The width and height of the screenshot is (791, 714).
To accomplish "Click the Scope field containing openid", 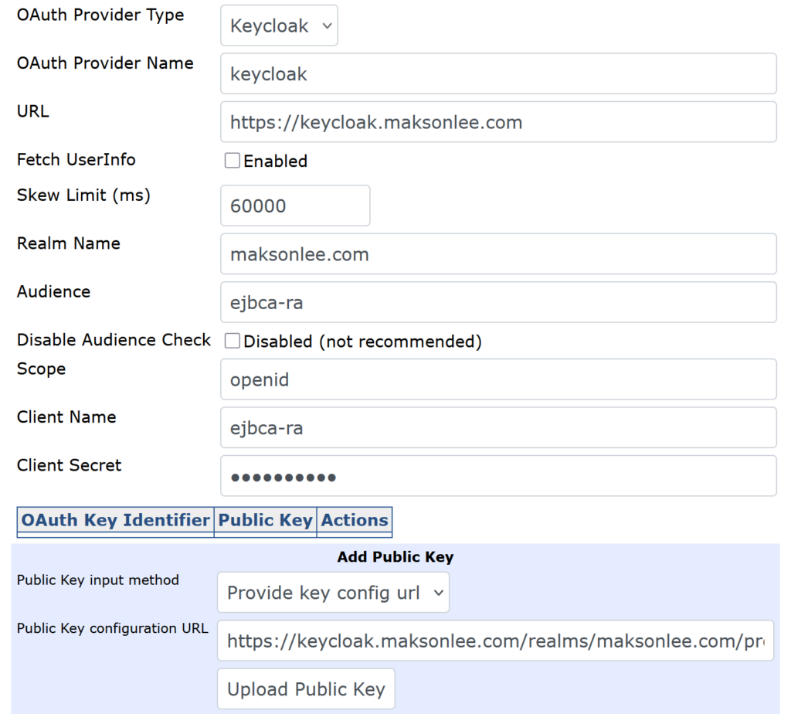I will click(498, 379).
